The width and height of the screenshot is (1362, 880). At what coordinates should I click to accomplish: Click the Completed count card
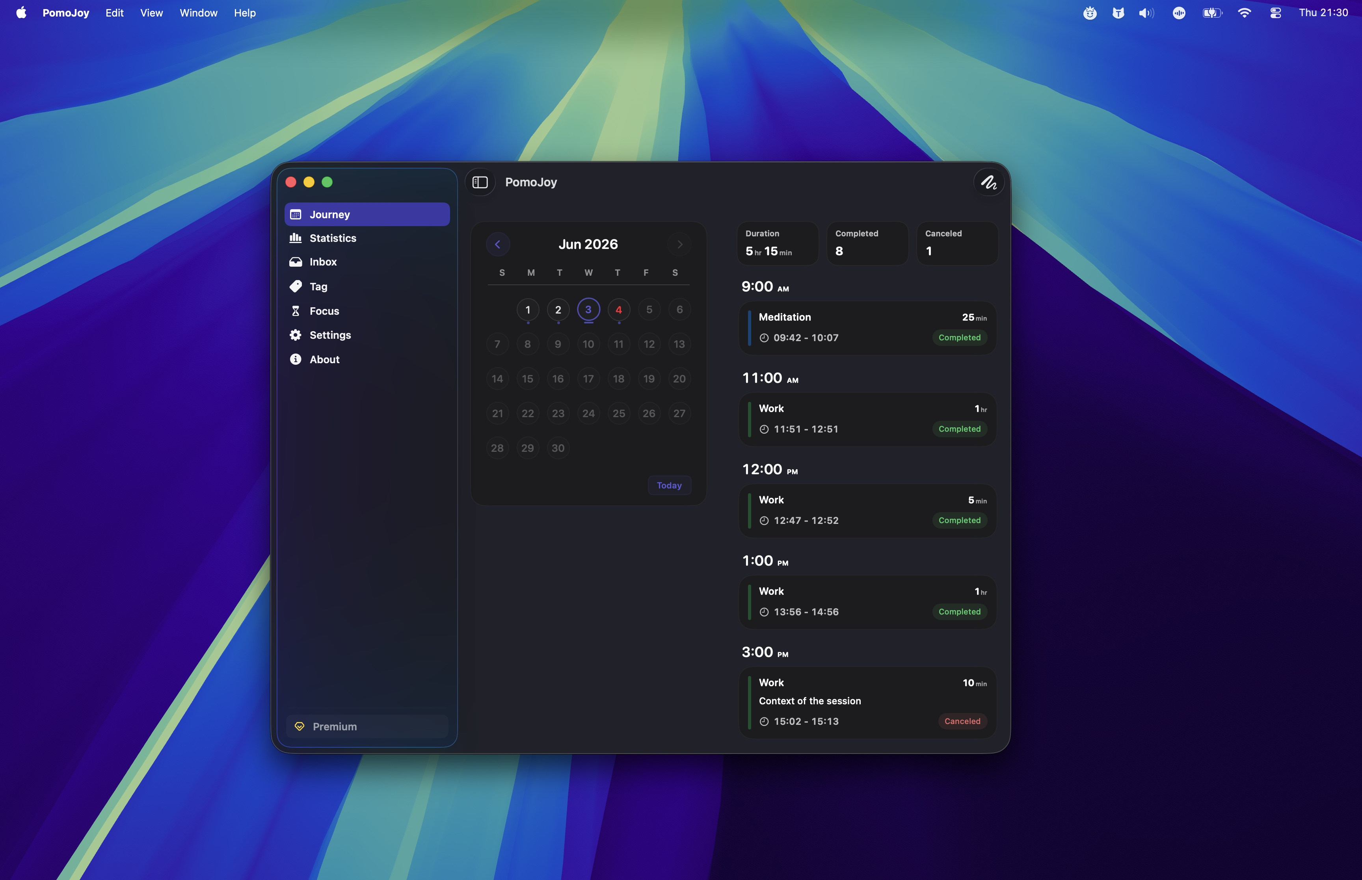coord(868,243)
